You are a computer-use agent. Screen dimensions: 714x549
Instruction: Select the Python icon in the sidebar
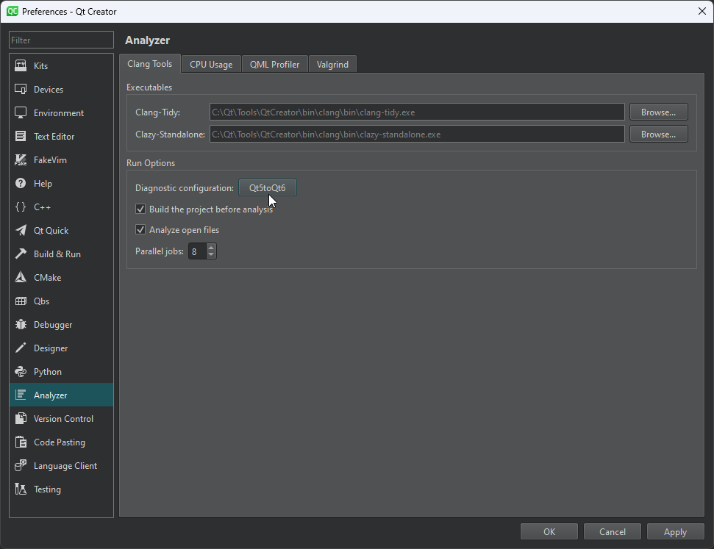(x=21, y=372)
